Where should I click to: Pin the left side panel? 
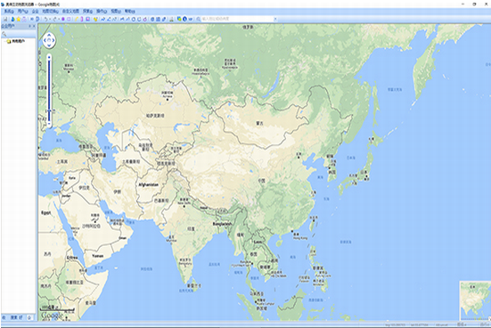(x=29, y=27)
